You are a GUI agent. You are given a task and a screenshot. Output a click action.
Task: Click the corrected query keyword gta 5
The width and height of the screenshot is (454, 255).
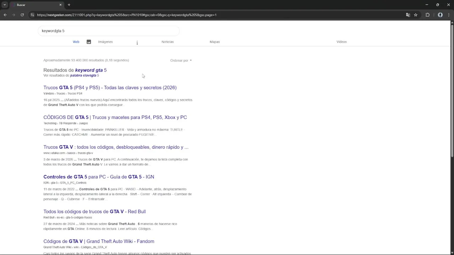point(91,70)
